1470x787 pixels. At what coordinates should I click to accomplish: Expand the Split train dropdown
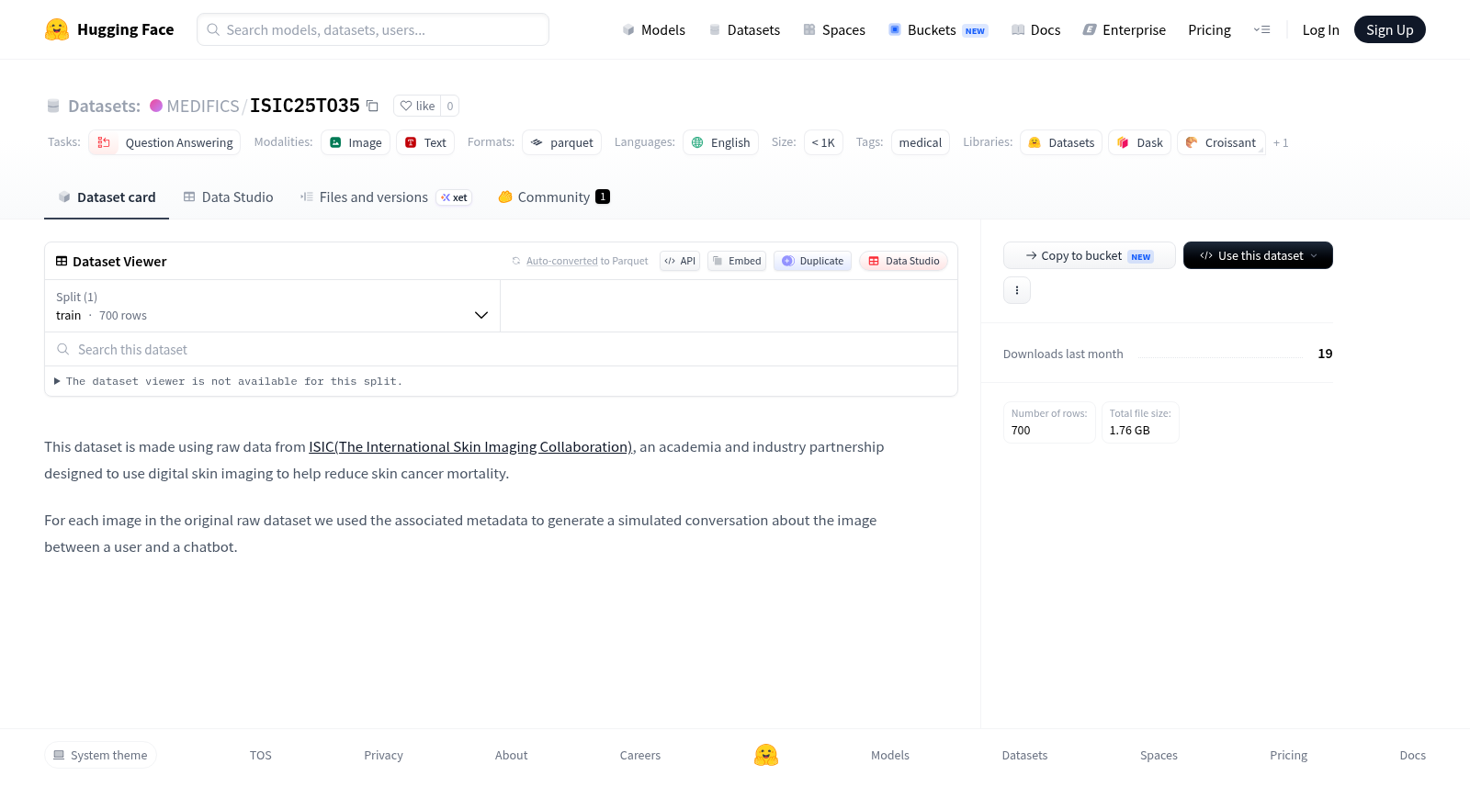point(272,306)
